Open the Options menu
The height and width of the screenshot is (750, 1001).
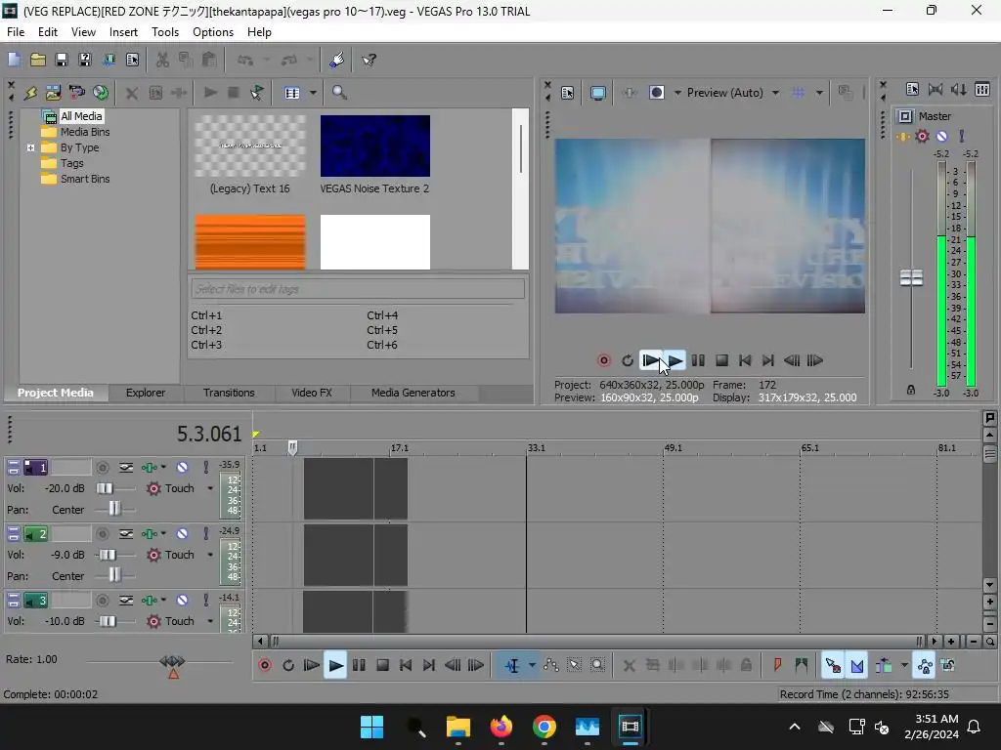(x=212, y=32)
